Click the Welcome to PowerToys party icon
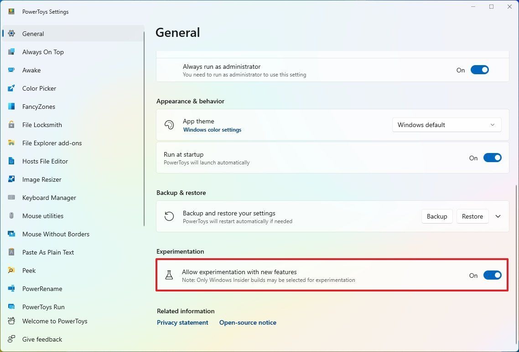Screen dimensions: 519x352 tap(11, 321)
